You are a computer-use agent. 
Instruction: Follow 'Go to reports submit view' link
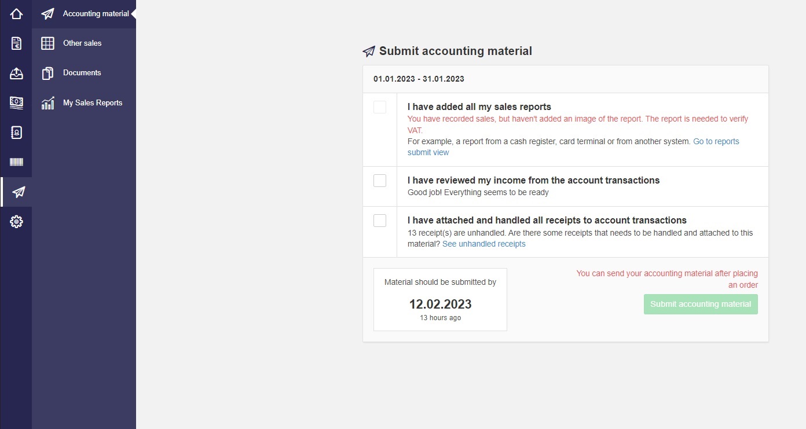pos(573,147)
